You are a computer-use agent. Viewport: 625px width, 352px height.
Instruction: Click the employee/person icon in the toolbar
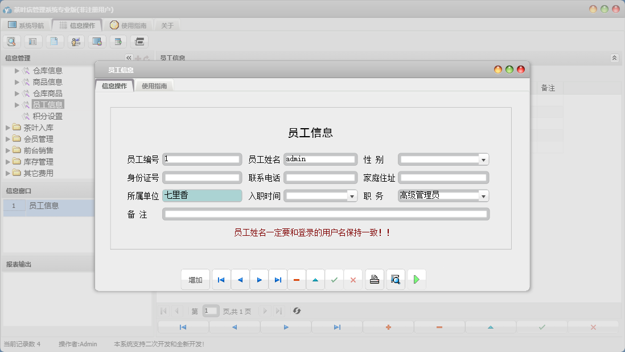[75, 41]
